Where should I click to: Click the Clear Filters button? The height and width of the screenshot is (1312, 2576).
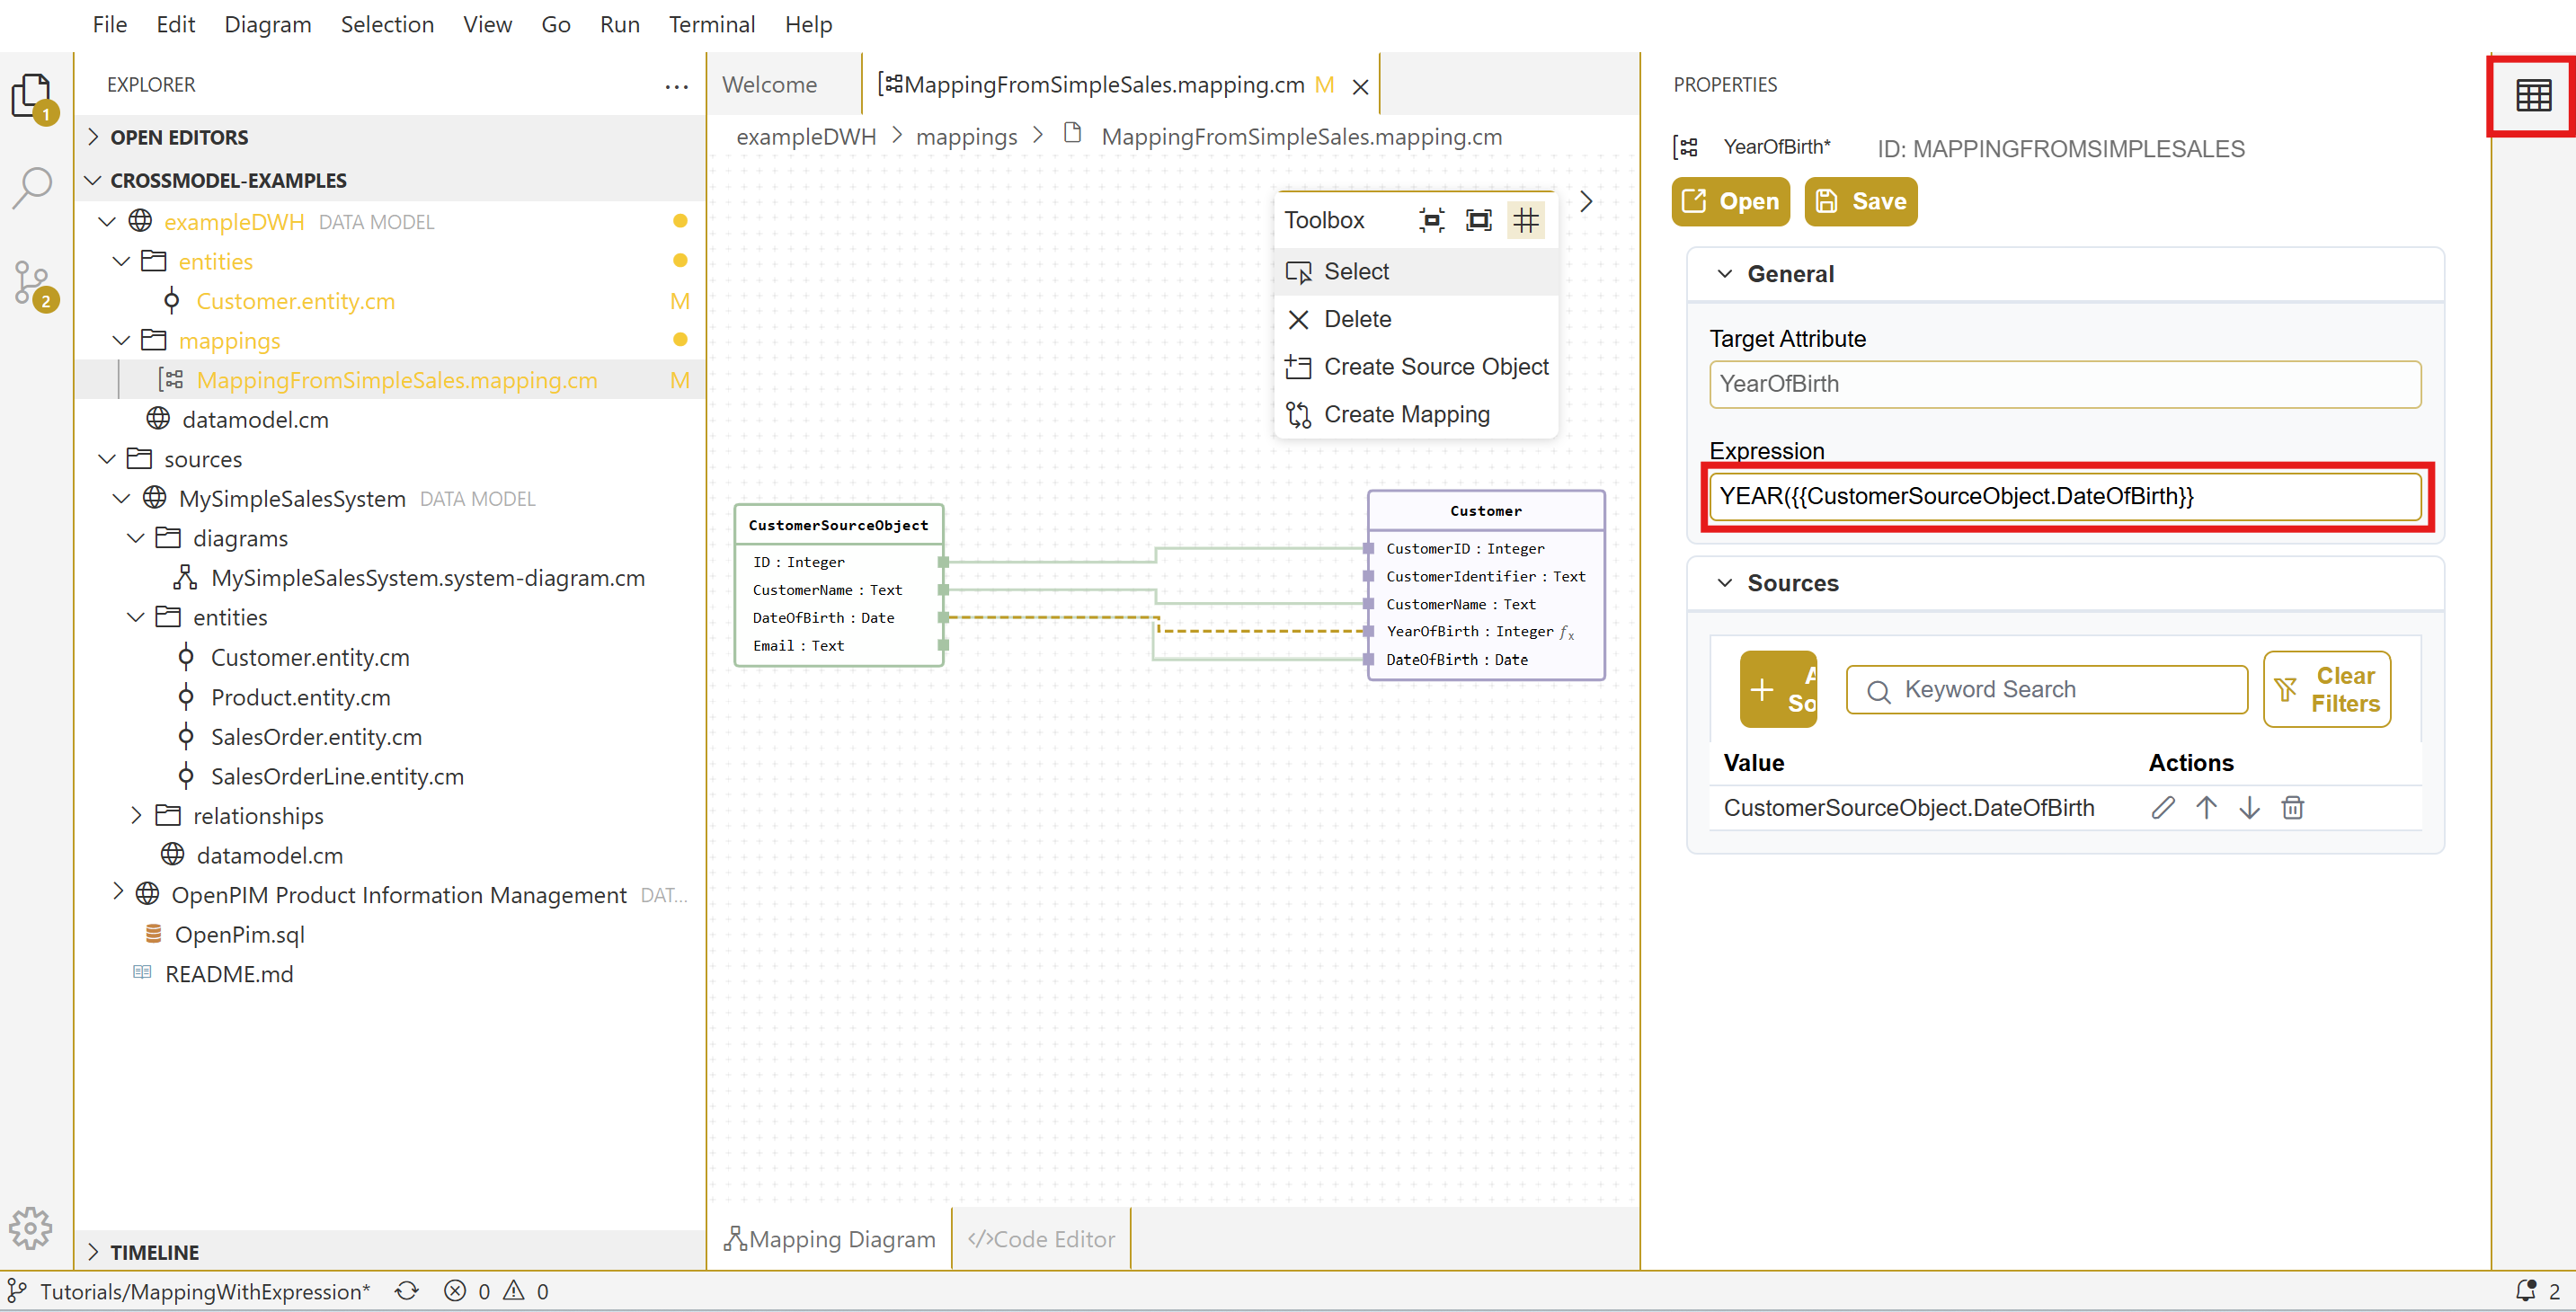point(2327,690)
